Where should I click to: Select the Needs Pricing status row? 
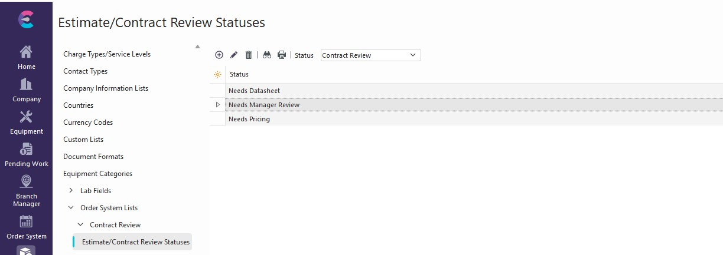pos(249,119)
